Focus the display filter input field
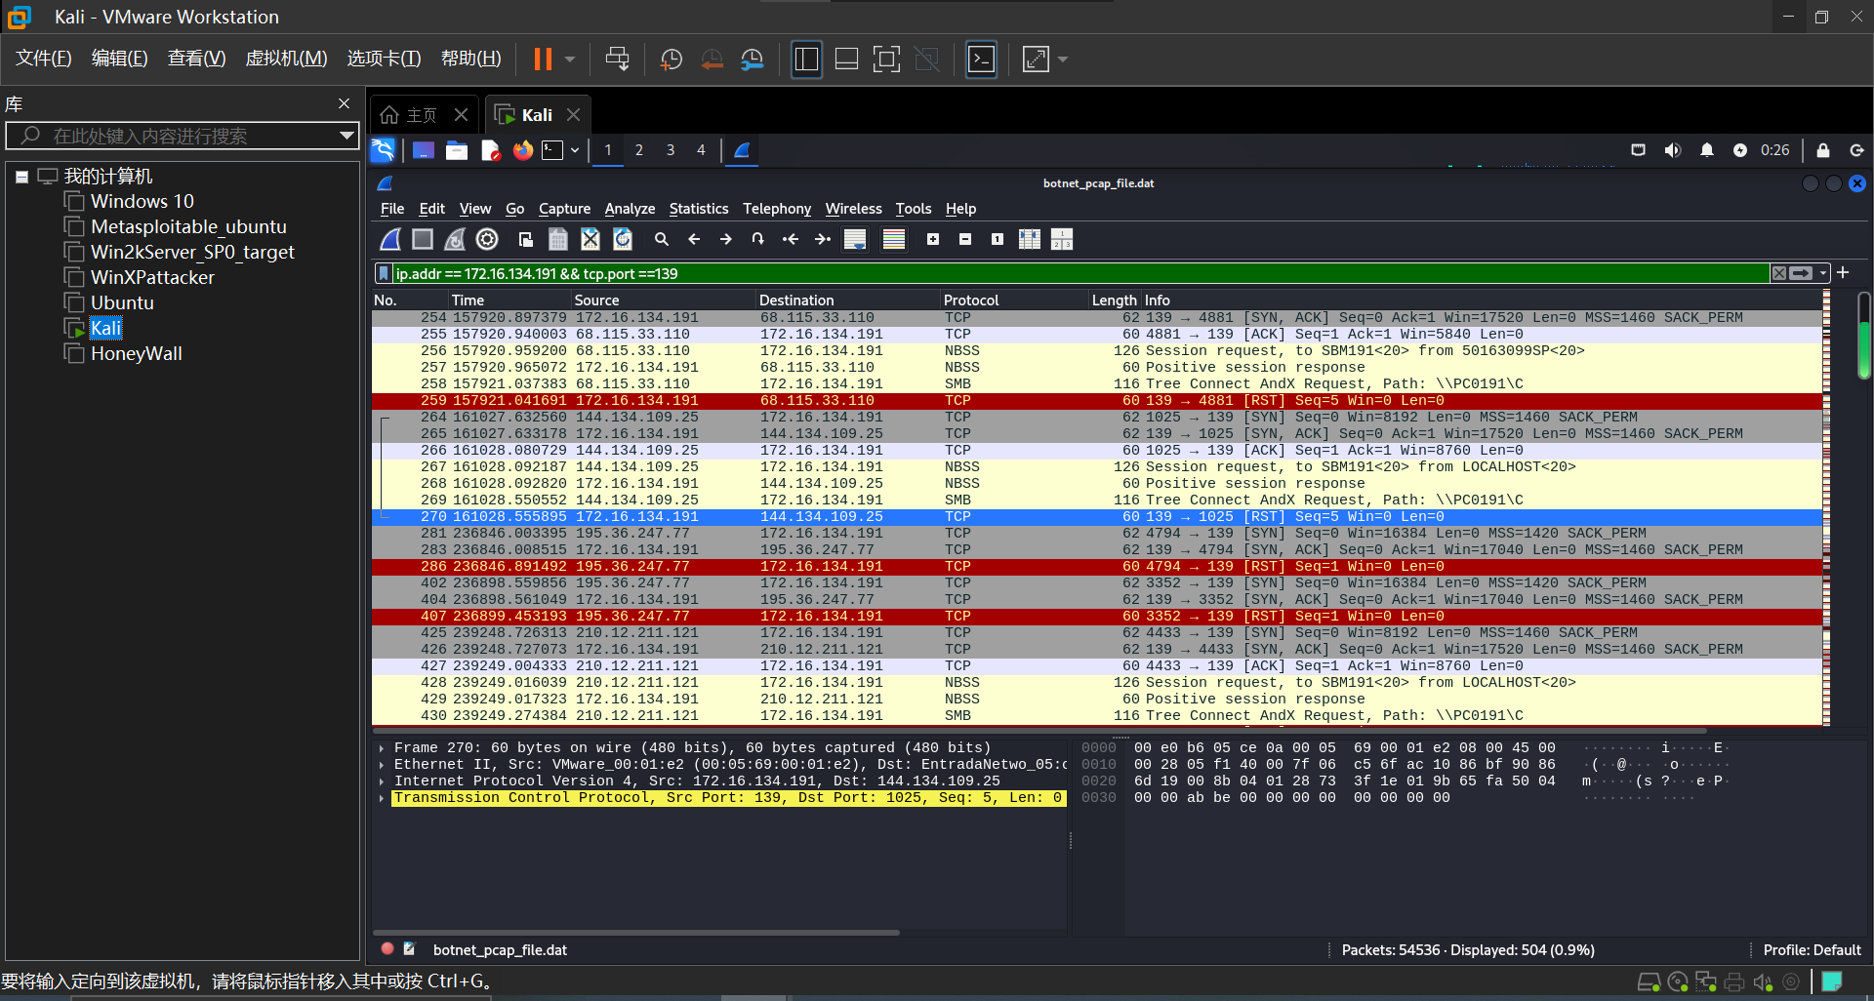Viewport: 1874px width, 1001px height. [1080, 273]
